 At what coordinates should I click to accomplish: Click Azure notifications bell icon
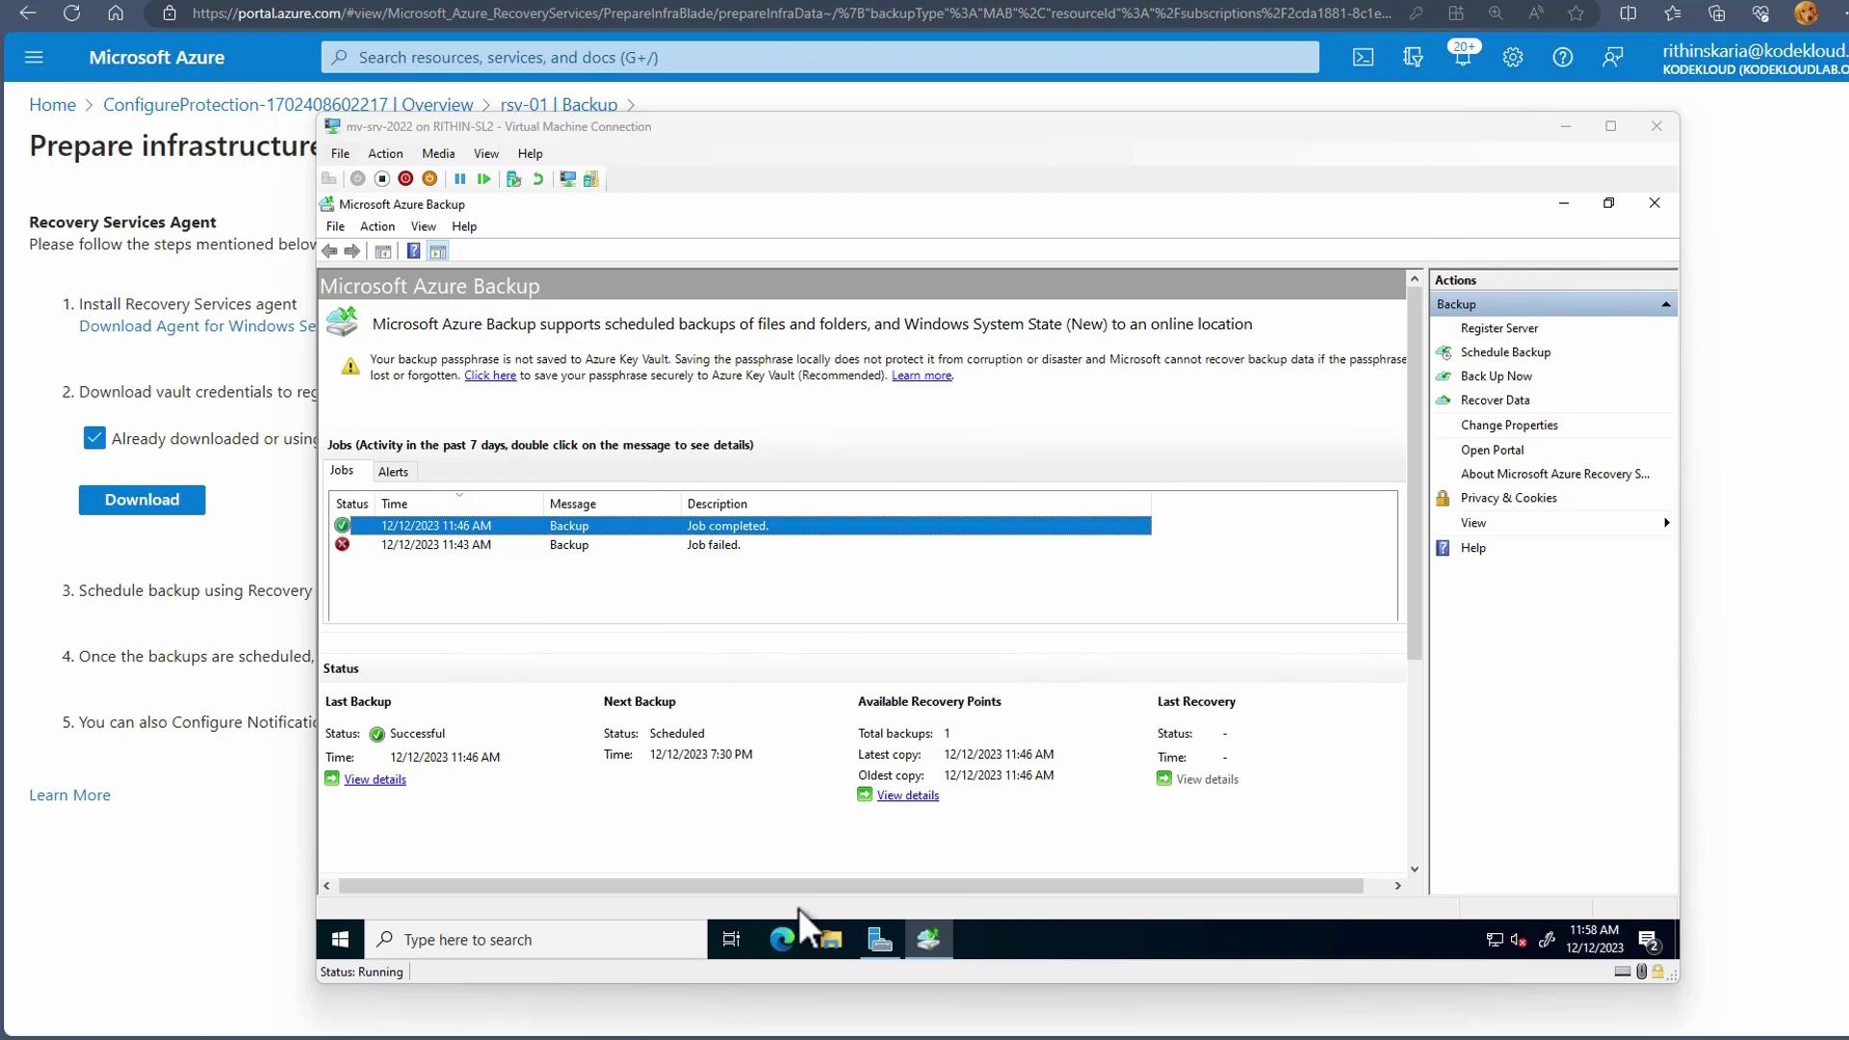coord(1462,58)
